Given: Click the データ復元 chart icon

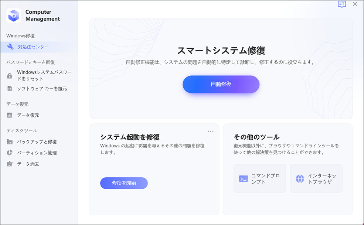Looking at the screenshot, I should click(10, 115).
